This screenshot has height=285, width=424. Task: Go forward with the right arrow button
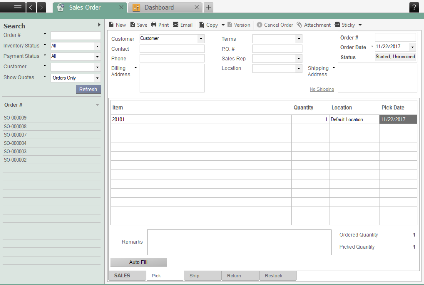click(x=41, y=7)
